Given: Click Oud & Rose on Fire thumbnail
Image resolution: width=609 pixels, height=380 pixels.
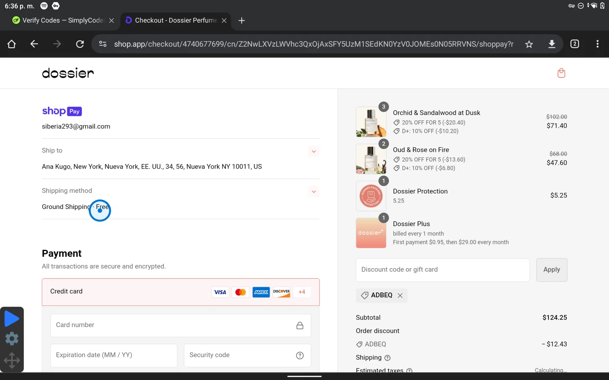Looking at the screenshot, I should (371, 159).
